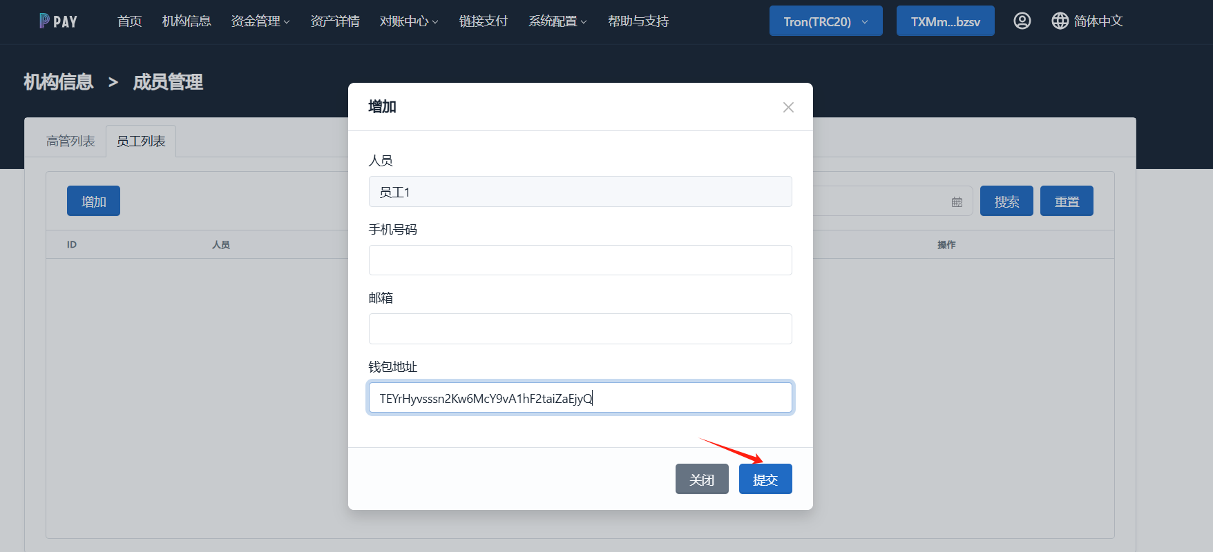Screen dimensions: 1213x552
Task: Open the 链接支付 page
Action: pyautogui.click(x=484, y=21)
